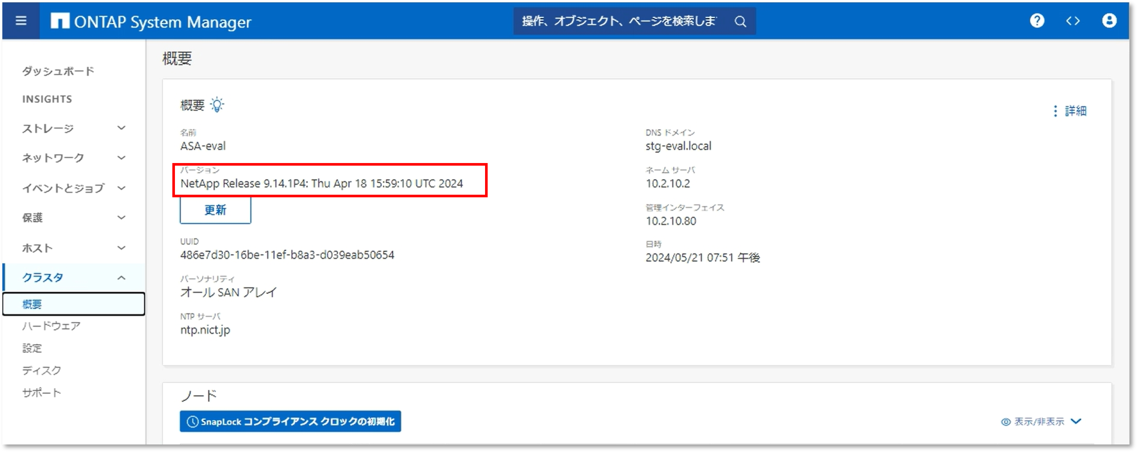Click the search magnifier icon
Image resolution: width=1137 pixels, height=452 pixels.
point(740,21)
